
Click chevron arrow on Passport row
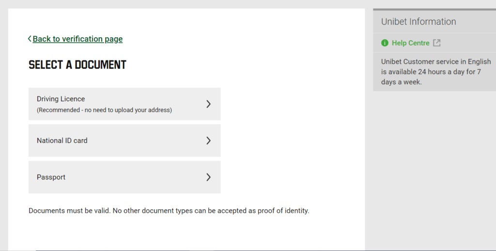pos(208,177)
